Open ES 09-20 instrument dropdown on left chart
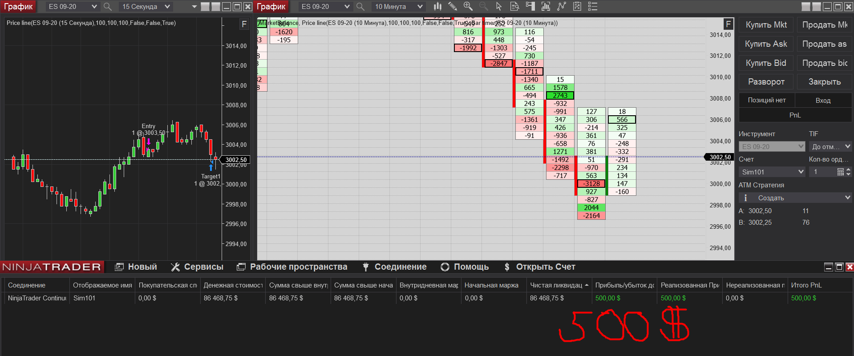854x356 pixels. pyautogui.click(x=73, y=7)
